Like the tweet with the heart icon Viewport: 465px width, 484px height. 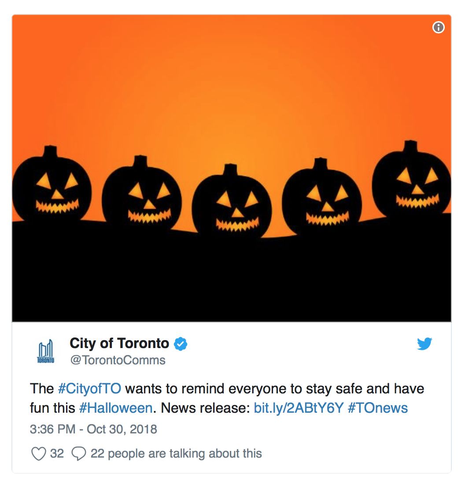click(39, 454)
